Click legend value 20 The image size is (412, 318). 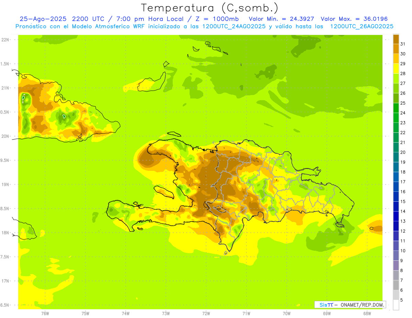(403, 152)
